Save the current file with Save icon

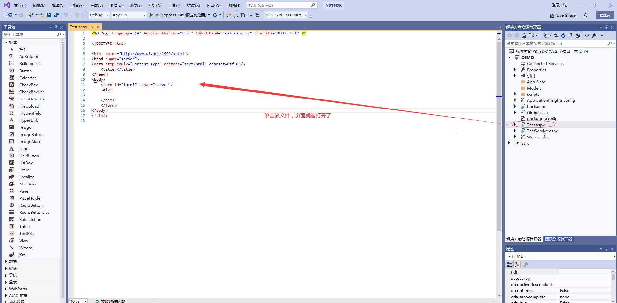pos(49,15)
